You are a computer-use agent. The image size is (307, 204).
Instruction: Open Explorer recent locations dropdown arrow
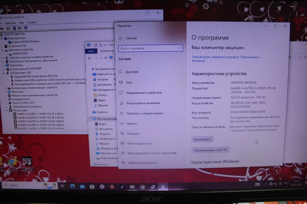(x=101, y=58)
